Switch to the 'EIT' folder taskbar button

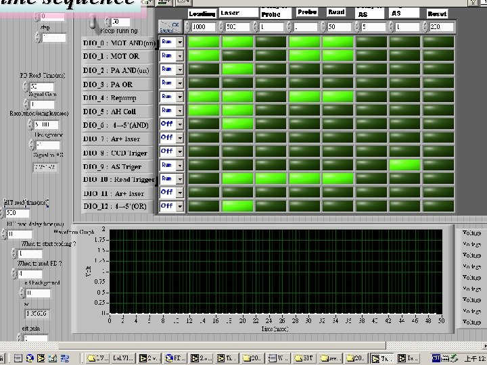(304, 358)
